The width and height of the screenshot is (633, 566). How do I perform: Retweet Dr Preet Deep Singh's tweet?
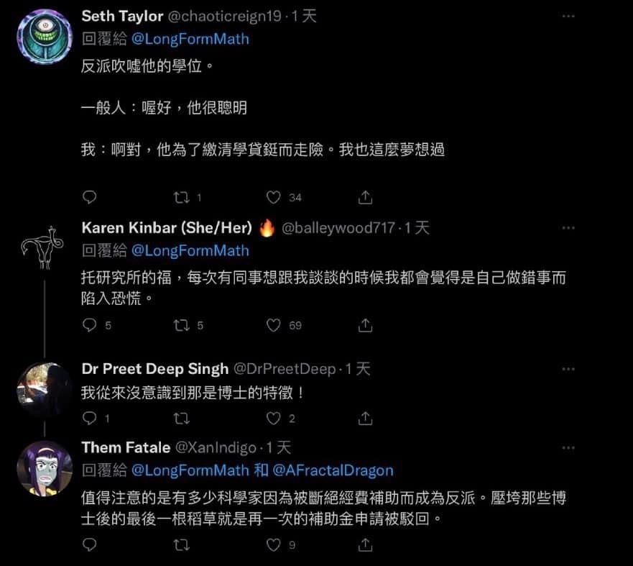click(x=181, y=418)
